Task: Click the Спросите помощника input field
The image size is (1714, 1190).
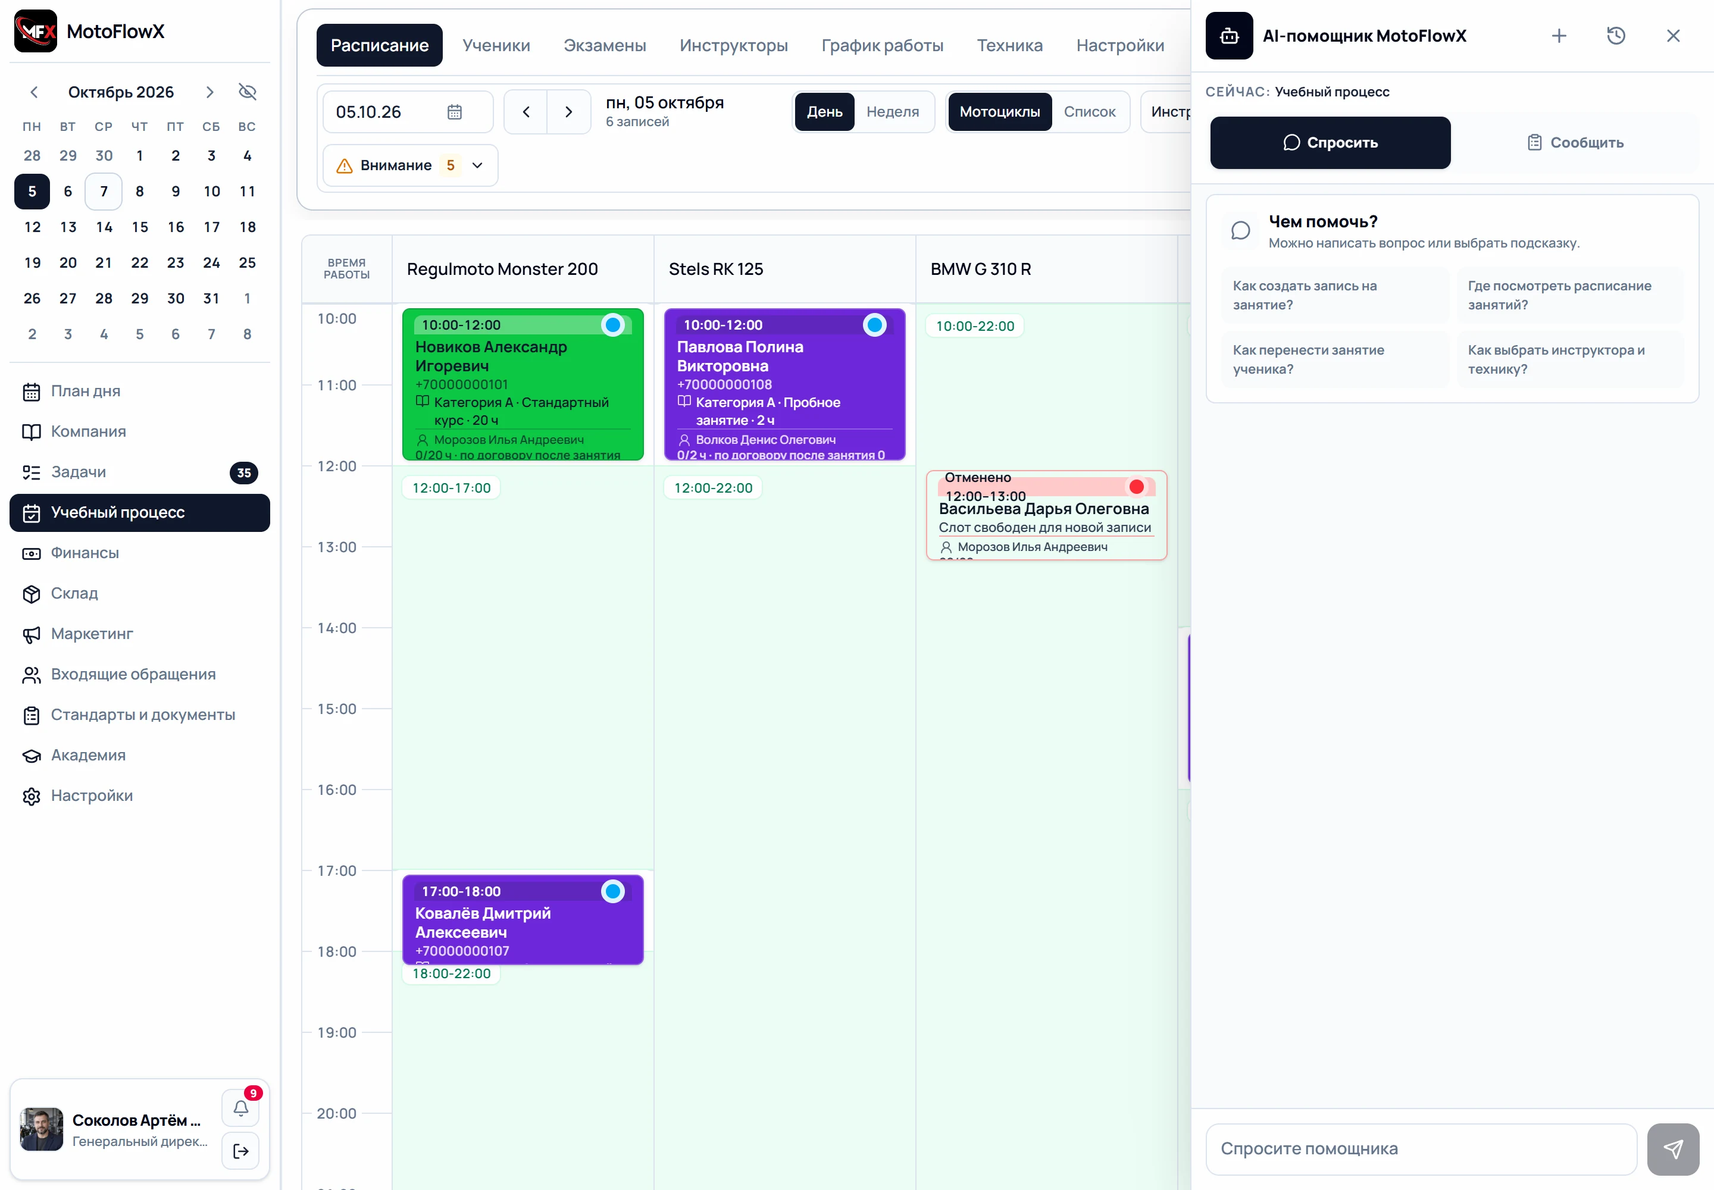Action: (1421, 1149)
